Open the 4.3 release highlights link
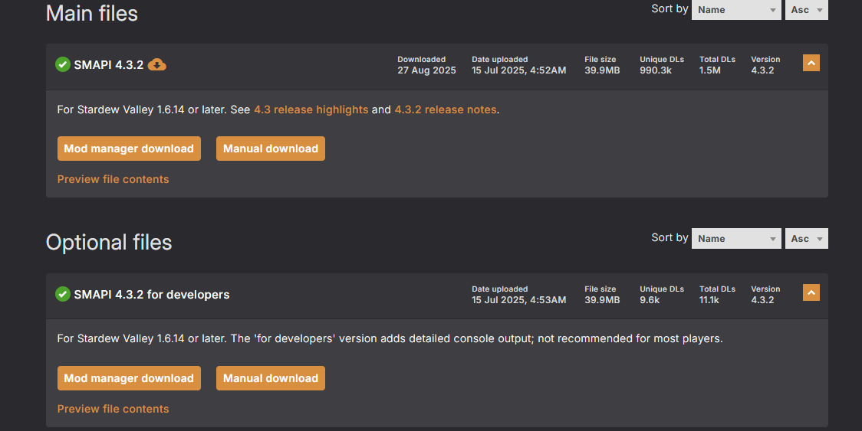The image size is (862, 431). pos(311,109)
